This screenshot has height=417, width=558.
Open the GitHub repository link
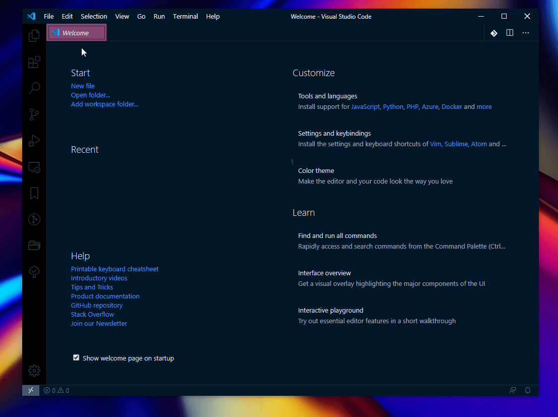click(x=96, y=305)
